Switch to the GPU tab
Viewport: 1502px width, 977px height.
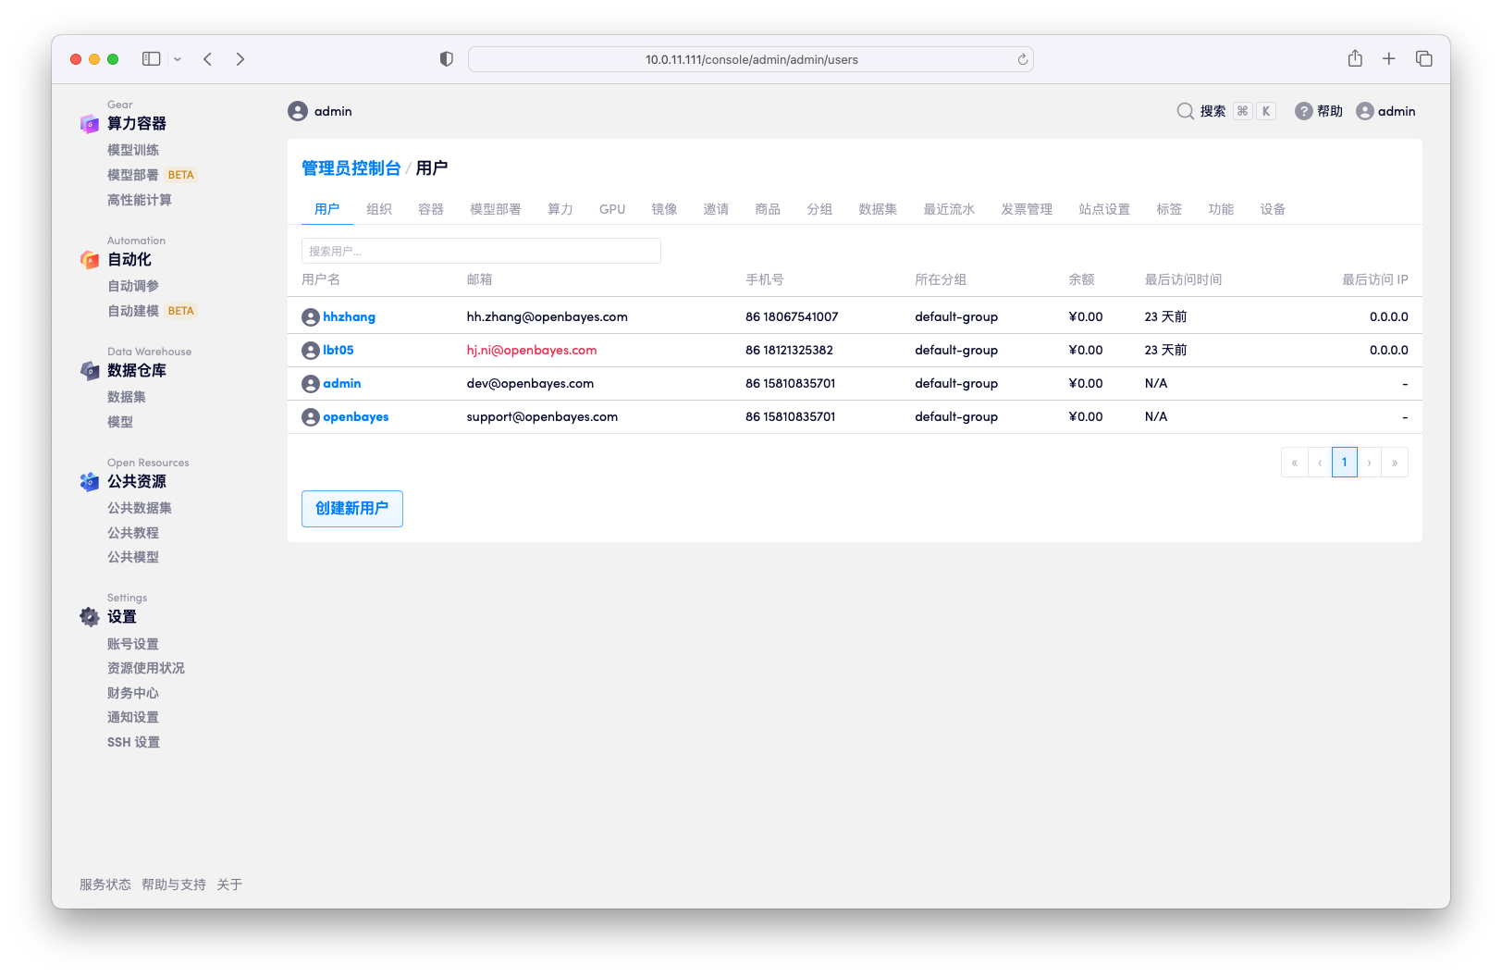point(612,209)
